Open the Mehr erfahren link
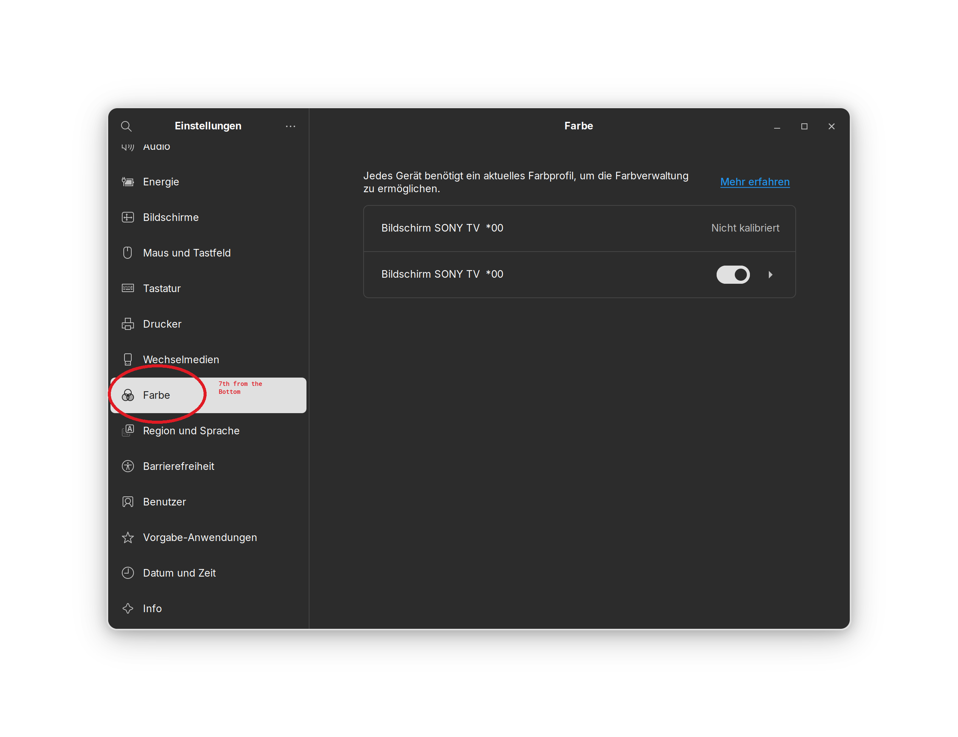958x737 pixels. pyautogui.click(x=754, y=182)
